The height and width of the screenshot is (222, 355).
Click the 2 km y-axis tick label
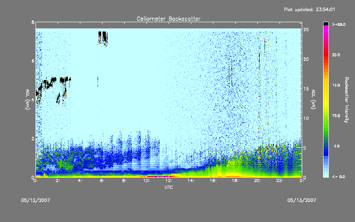tap(33, 139)
